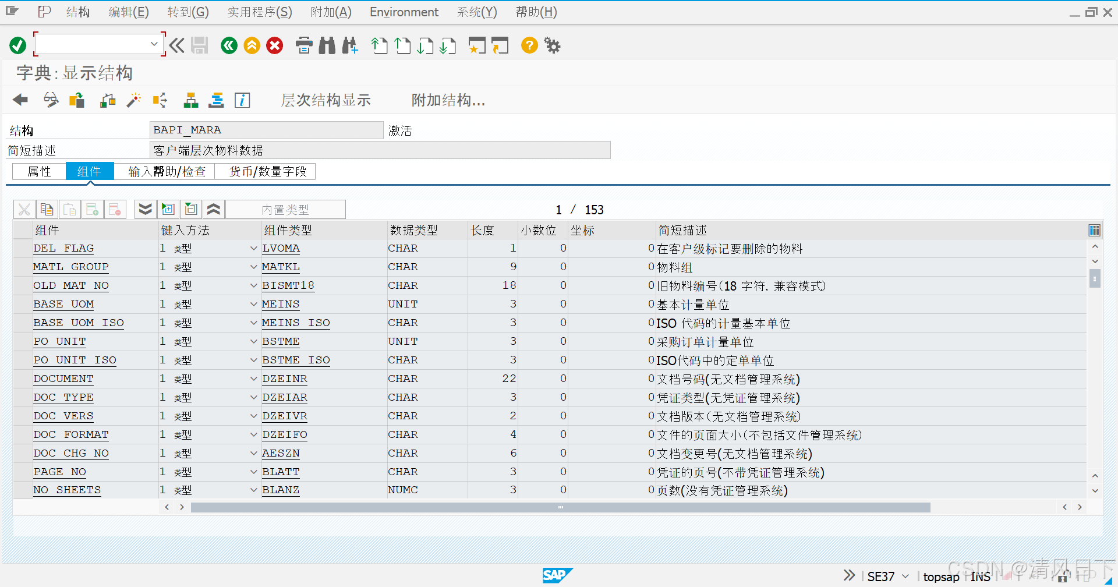Click the Find binoculars icon
This screenshot has height=587, width=1118.
click(327, 45)
